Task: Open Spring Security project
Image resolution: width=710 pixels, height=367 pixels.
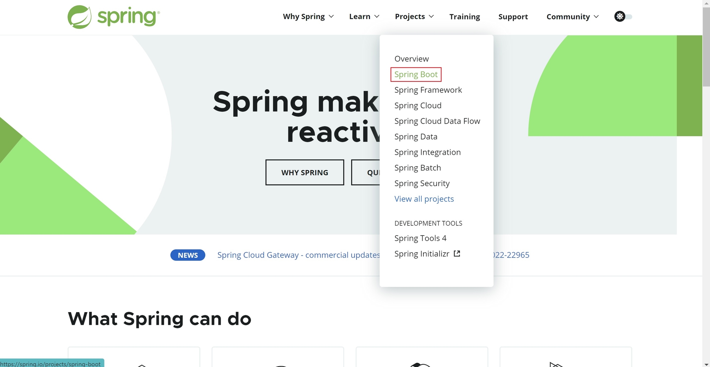Action: [422, 183]
